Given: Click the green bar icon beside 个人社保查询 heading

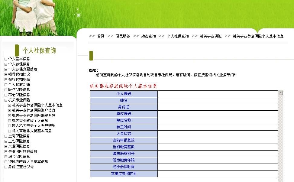Looking at the screenshot, I should tap(17, 50).
